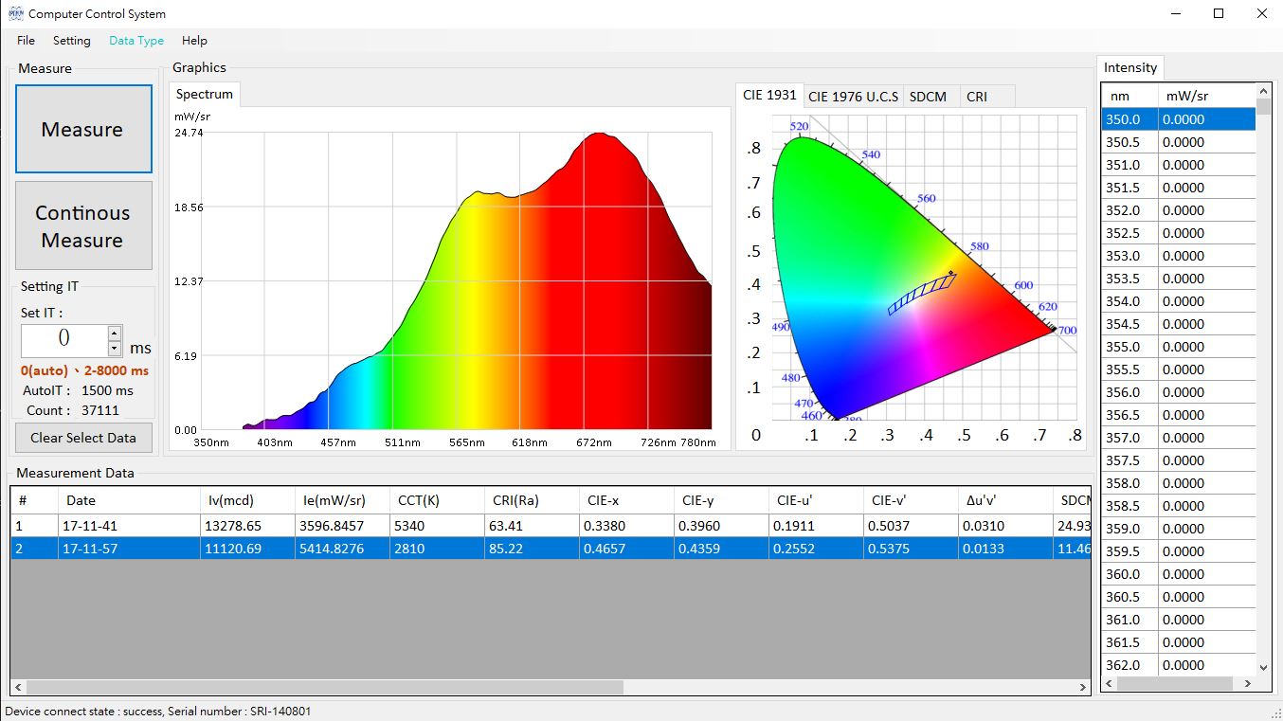Click the CRI(Ra) column header
The width and height of the screenshot is (1283, 721).
532,500
